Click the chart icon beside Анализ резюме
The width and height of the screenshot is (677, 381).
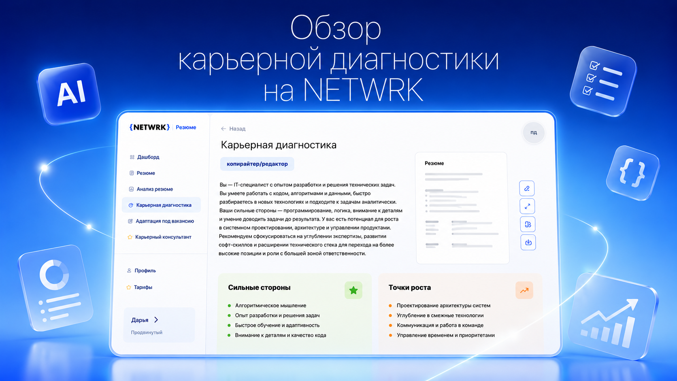(131, 189)
